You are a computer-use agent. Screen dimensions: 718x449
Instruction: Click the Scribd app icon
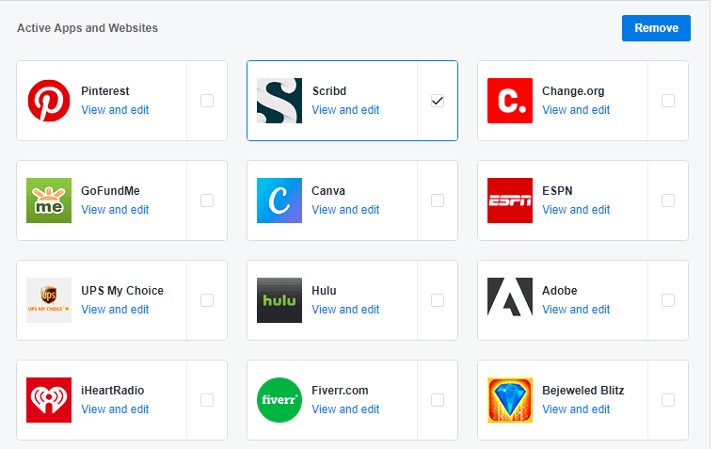tap(279, 101)
